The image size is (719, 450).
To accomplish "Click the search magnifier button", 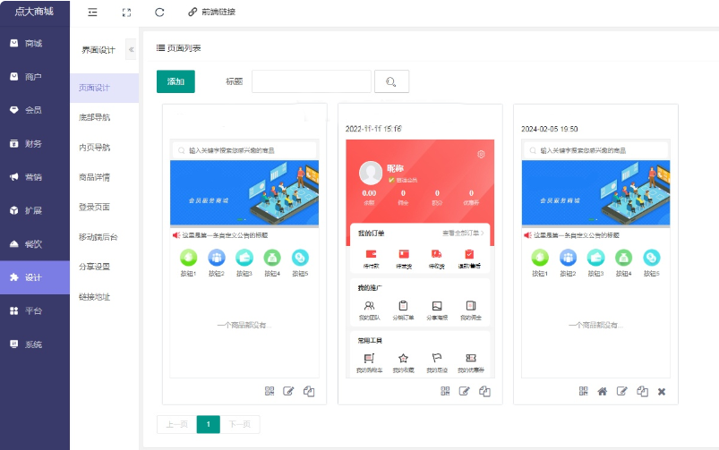I will pos(391,81).
